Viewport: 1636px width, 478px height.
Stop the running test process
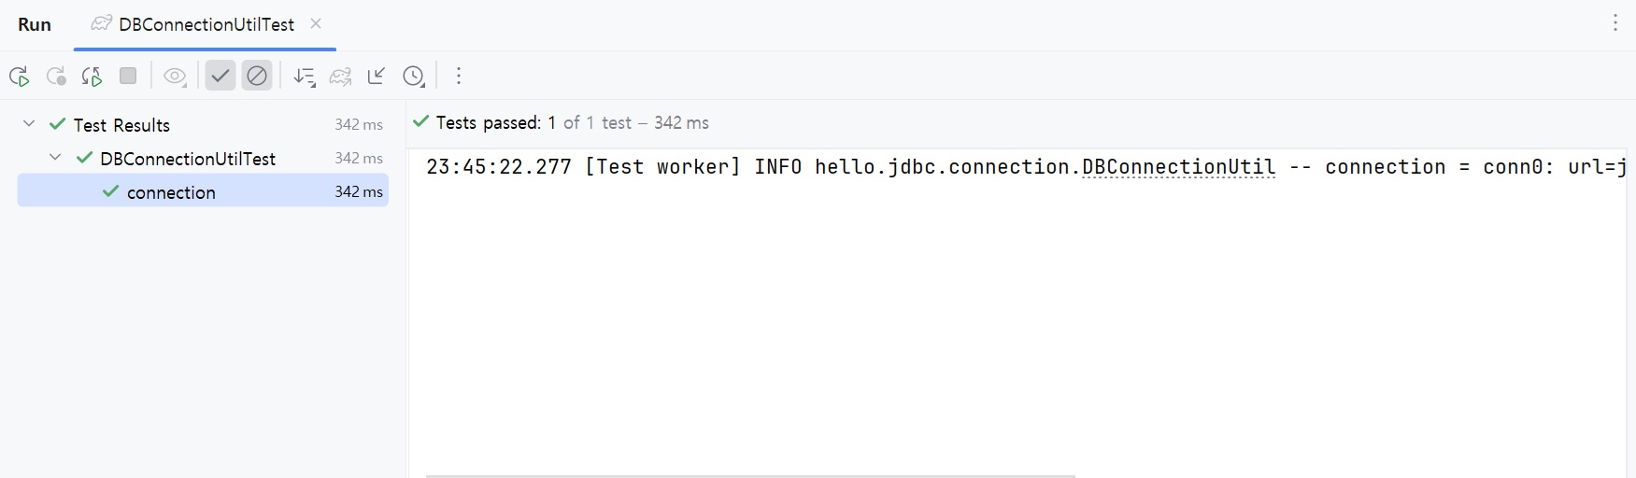click(x=128, y=77)
